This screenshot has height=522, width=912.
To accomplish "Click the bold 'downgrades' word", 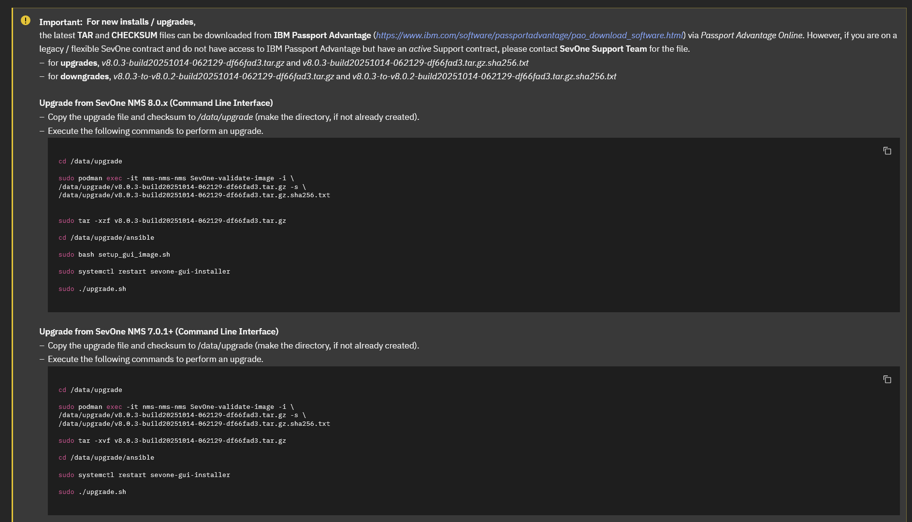I will (85, 76).
